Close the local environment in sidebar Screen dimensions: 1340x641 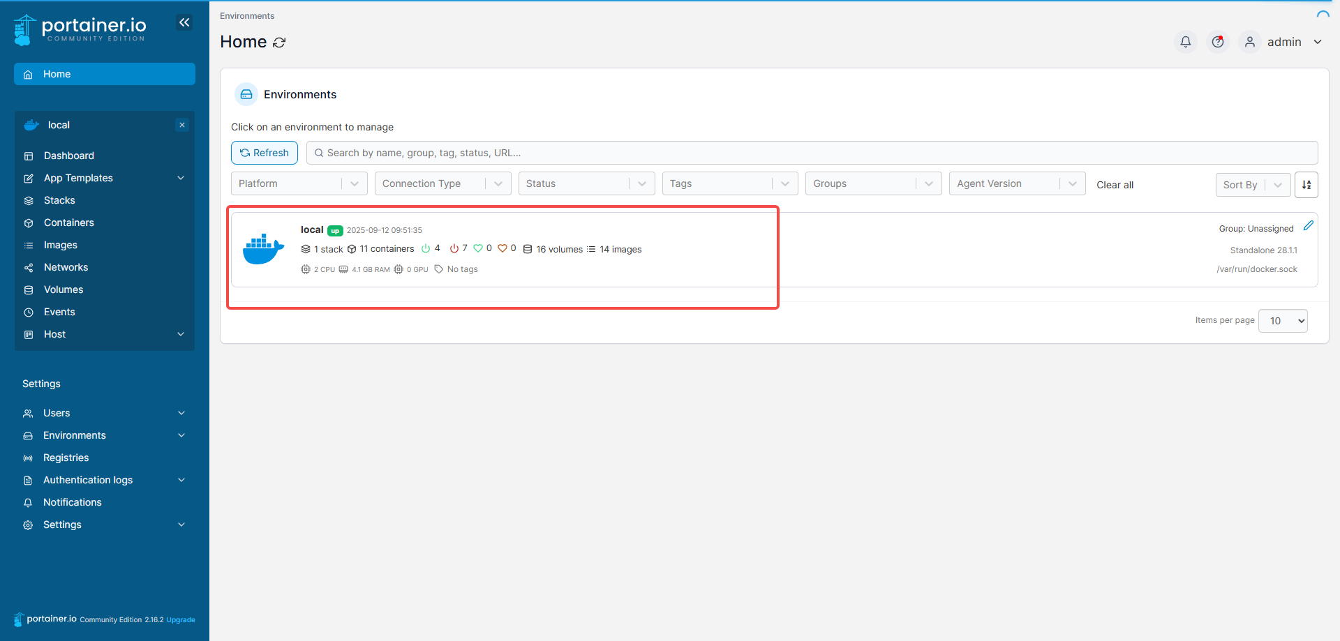pos(182,125)
